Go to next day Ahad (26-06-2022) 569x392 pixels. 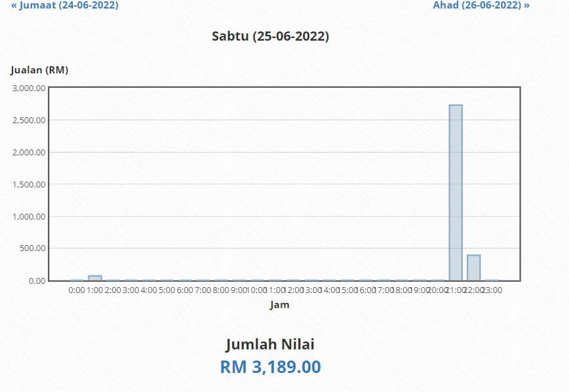pyautogui.click(x=481, y=5)
